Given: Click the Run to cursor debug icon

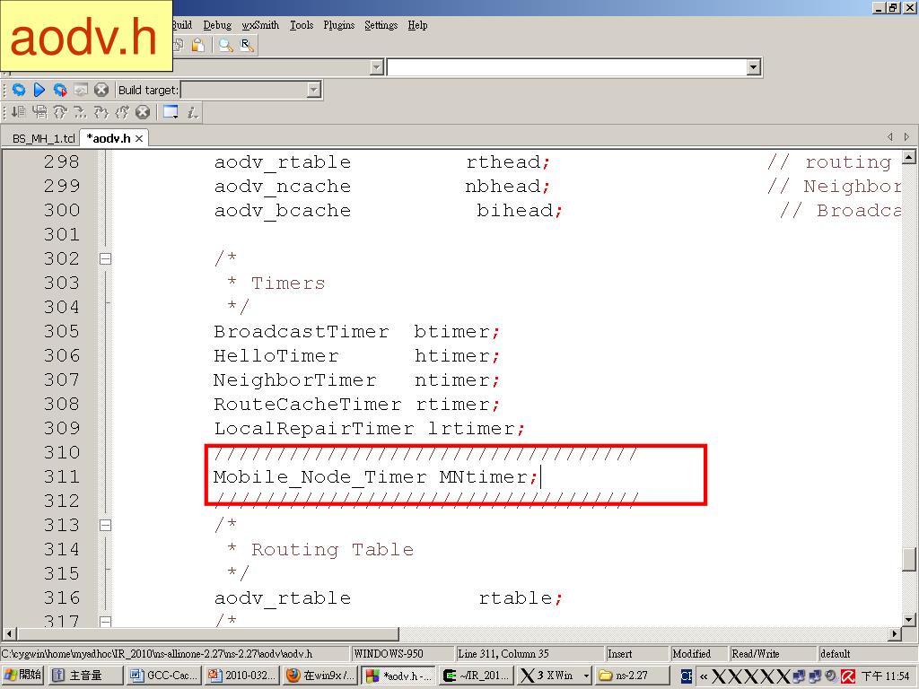Looking at the screenshot, I should [x=19, y=112].
